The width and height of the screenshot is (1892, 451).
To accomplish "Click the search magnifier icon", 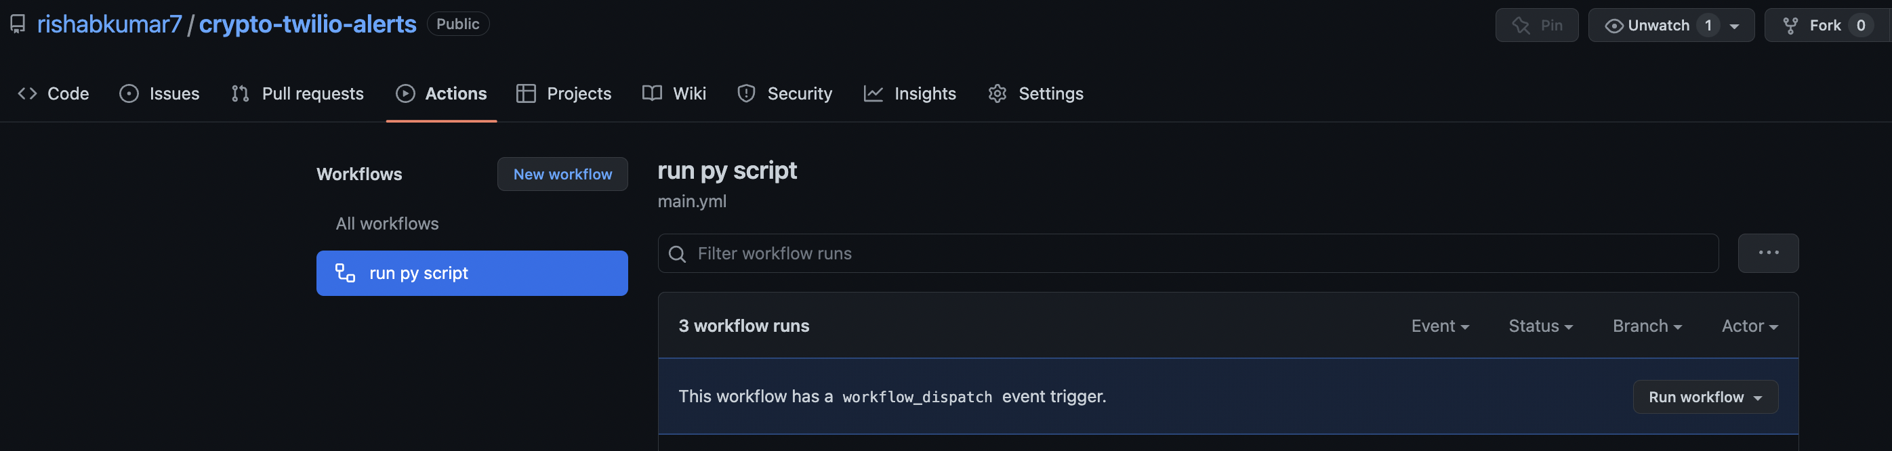I will pyautogui.click(x=677, y=254).
